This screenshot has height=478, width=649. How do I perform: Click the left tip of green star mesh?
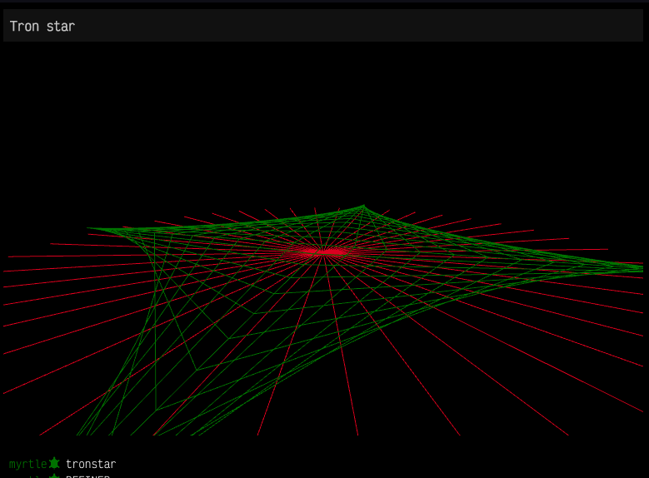click(90, 228)
